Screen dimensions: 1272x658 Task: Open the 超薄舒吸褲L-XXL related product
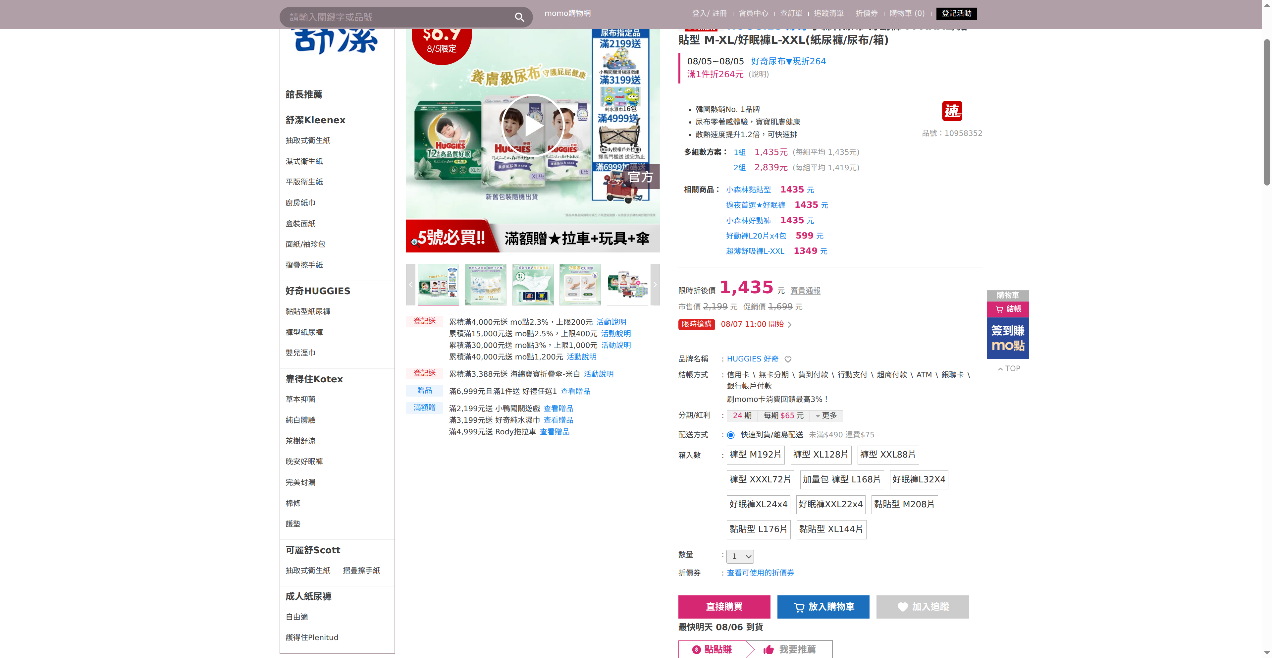755,251
